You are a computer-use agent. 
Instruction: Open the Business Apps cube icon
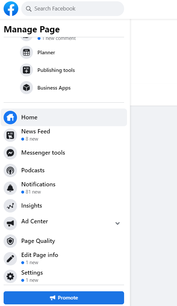click(26, 88)
